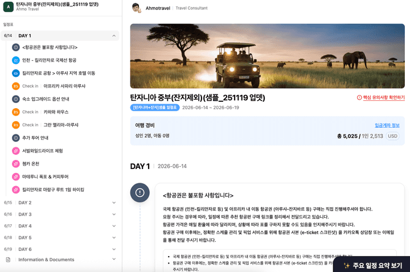Viewport: 410px width, 272px height.
Task: Click the bed icon for 아프리카 사파리 아루샤
Action: coord(16,86)
